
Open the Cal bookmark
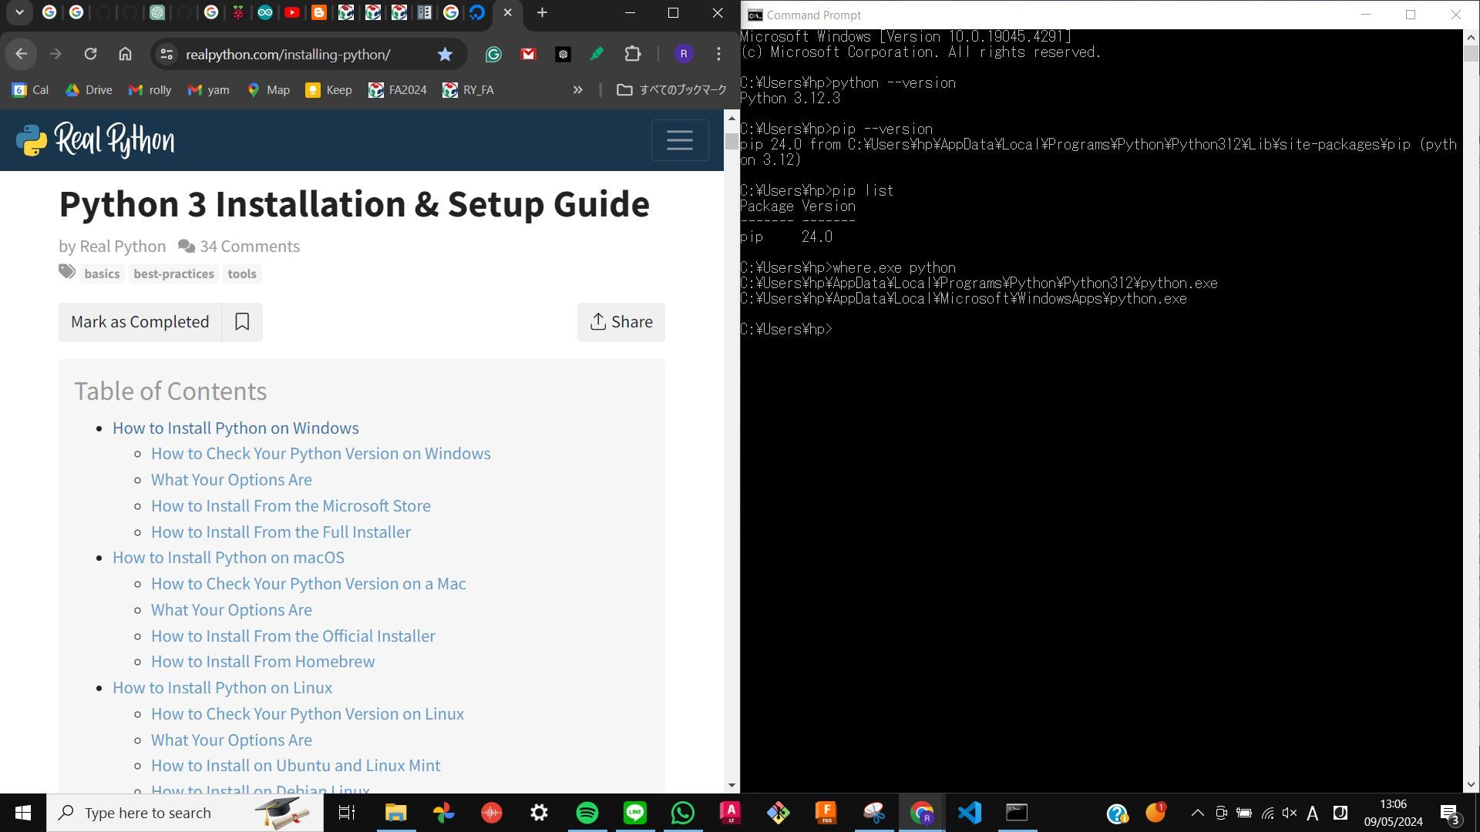coord(31,90)
